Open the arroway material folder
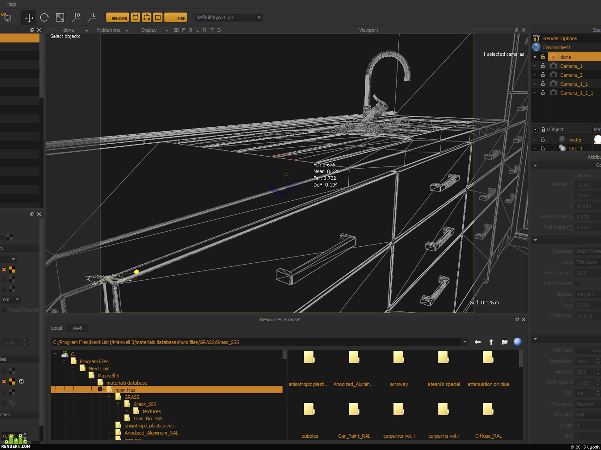This screenshot has width=601, height=450. (399, 369)
